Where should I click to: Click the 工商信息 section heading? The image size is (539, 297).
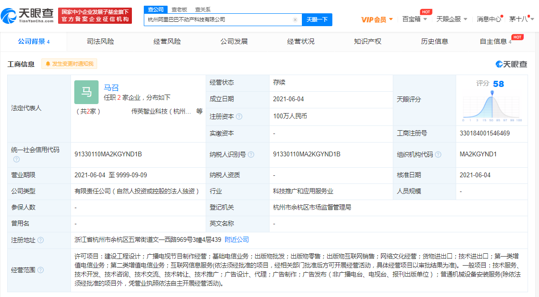pyautogui.click(x=21, y=64)
